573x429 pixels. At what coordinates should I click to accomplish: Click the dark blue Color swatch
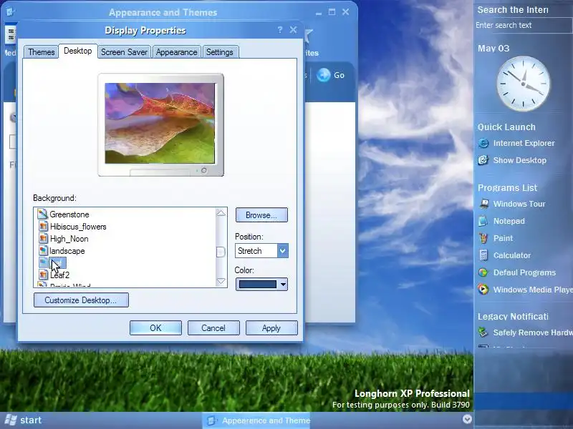tap(258, 285)
